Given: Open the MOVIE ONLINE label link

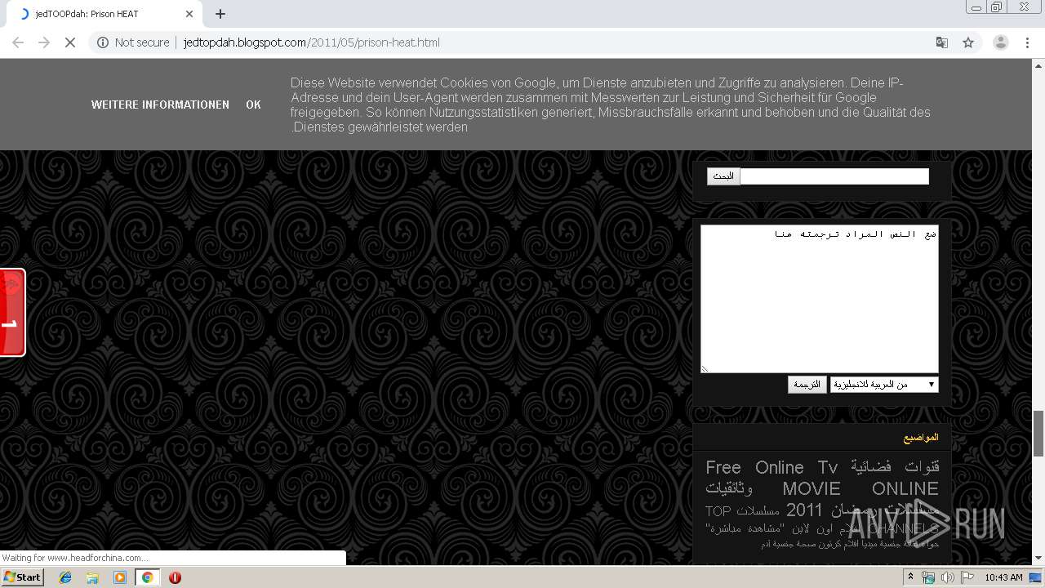Looking at the screenshot, I should (860, 488).
